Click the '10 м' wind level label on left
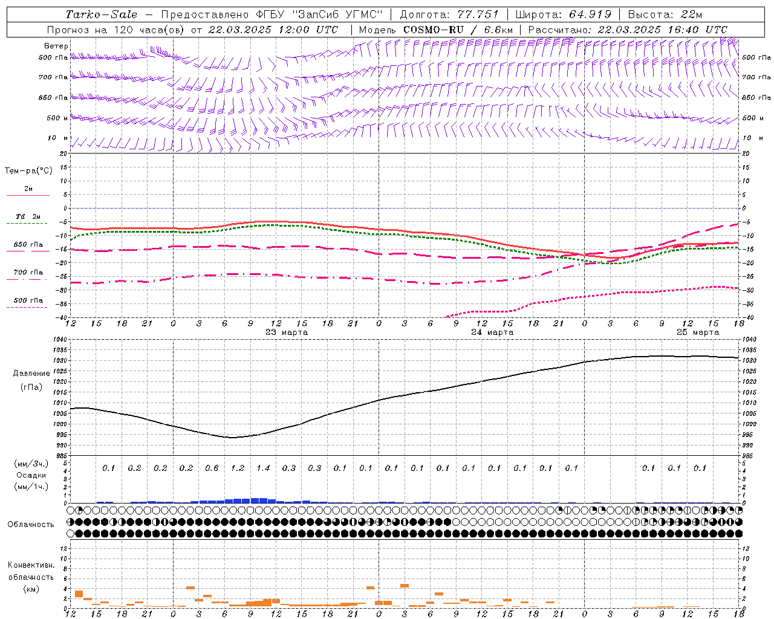The width and height of the screenshot is (774, 619). 57,138
